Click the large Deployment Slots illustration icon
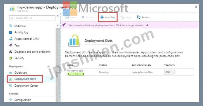This screenshot has width=203, height=106. [x=74, y=41]
